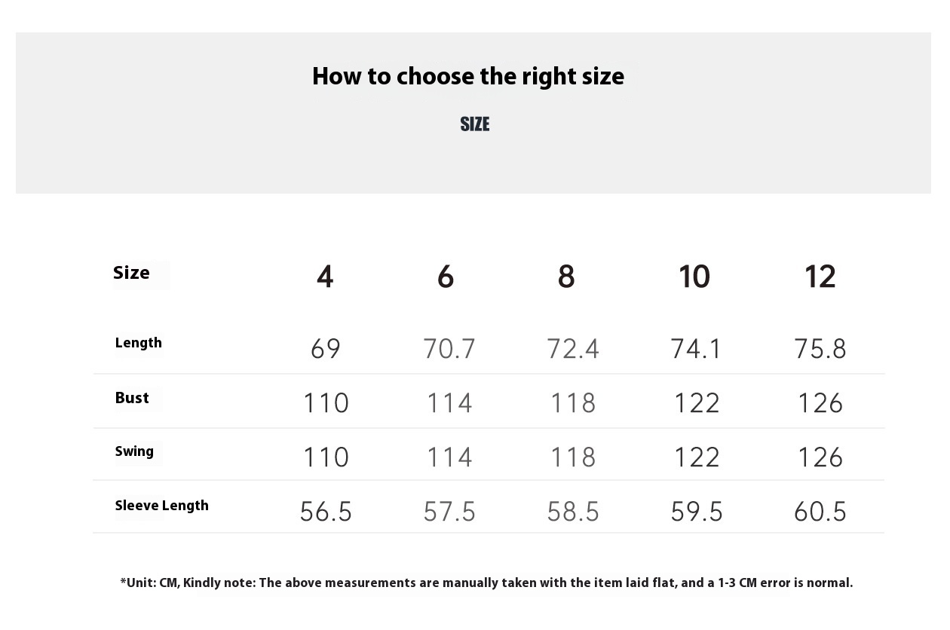
Task: Select the Swing value 114 for size 6
Action: [449, 457]
